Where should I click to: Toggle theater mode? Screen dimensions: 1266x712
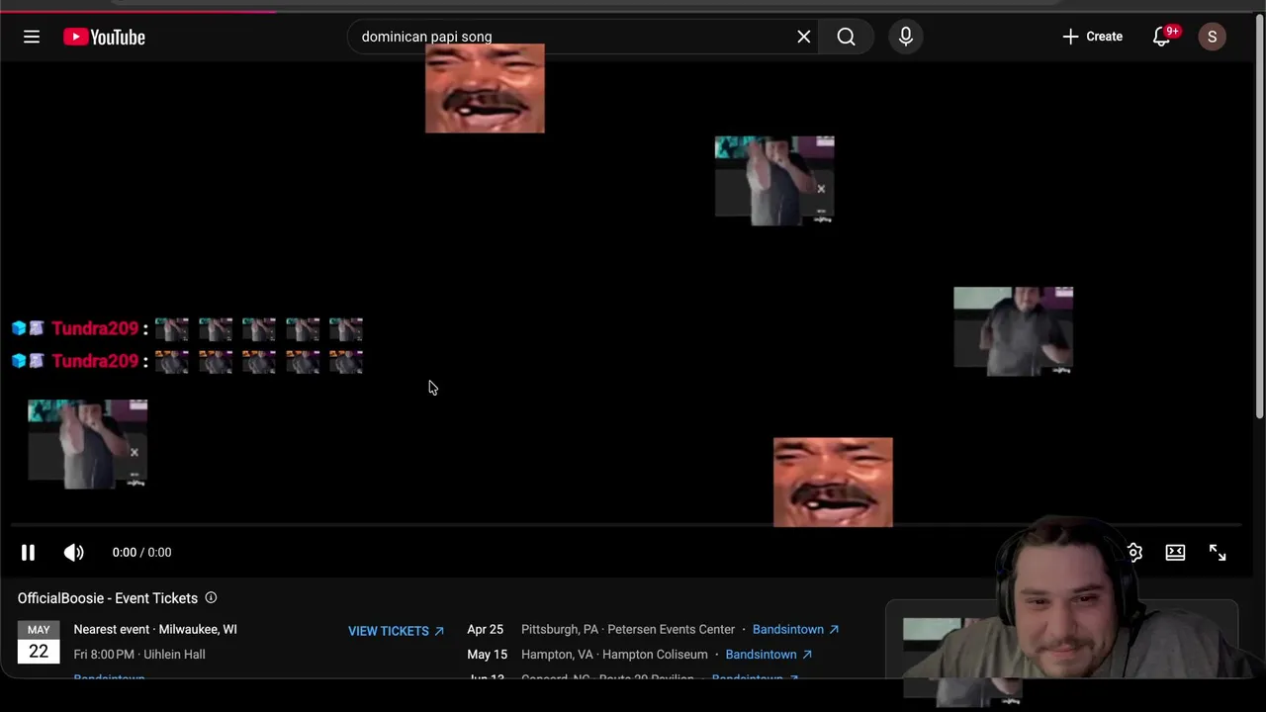(1175, 553)
